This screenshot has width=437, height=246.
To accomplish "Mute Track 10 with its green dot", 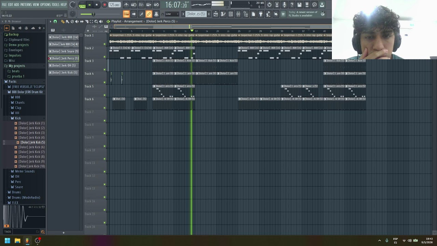I will coord(104,159).
